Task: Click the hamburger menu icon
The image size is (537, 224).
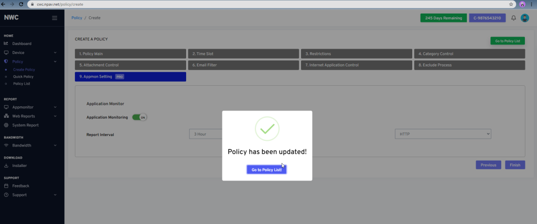Action: 55,18
